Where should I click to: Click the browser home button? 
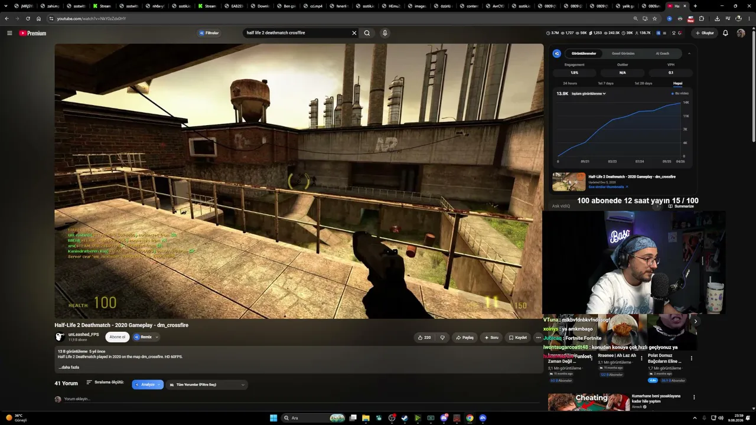tap(38, 18)
